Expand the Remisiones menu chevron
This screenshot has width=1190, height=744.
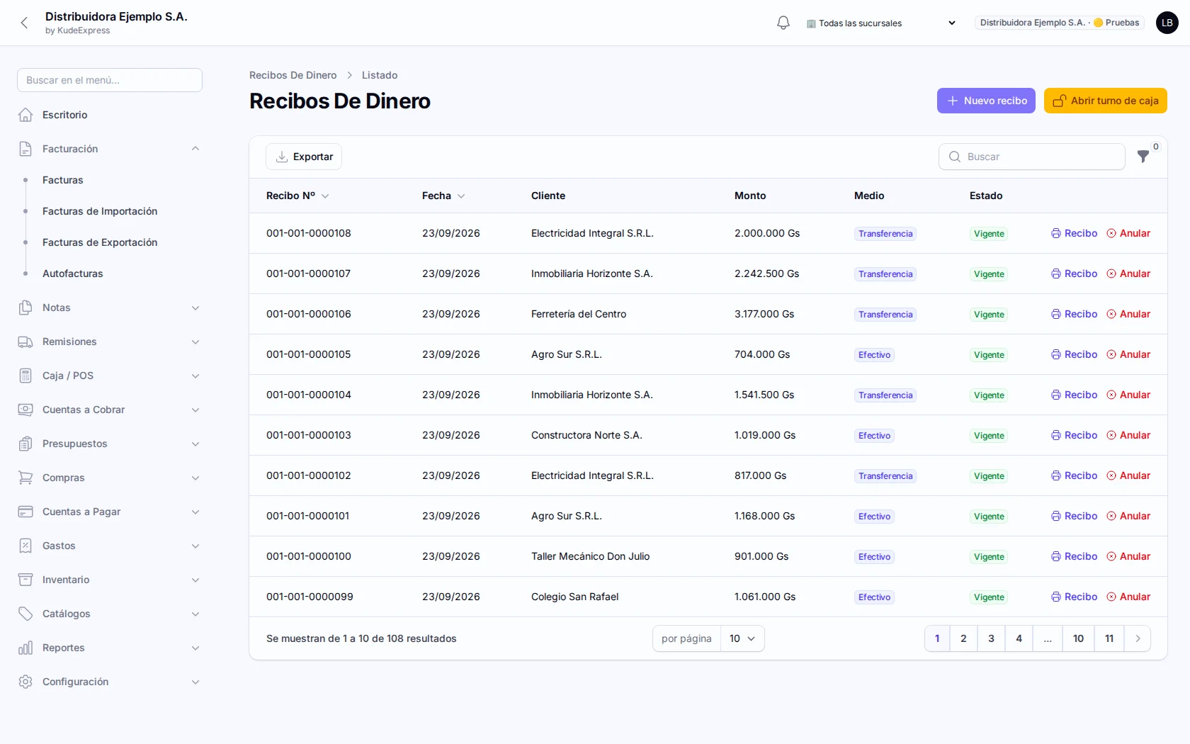[195, 342]
